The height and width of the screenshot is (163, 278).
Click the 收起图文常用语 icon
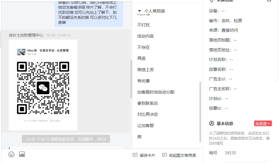[x=164, y=155]
